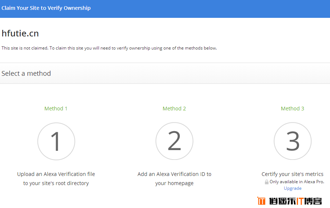Click the "This site is not claimed" notice
Viewport: 330px width, 208px height.
[109, 48]
